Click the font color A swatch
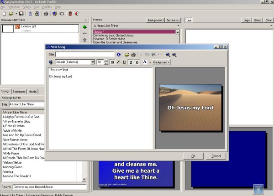This screenshot has width=274, height=196. tap(145, 62)
